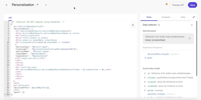Click line number 1 in the gutter

click(8, 22)
